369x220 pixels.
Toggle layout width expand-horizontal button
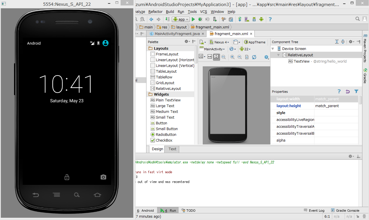210,57
